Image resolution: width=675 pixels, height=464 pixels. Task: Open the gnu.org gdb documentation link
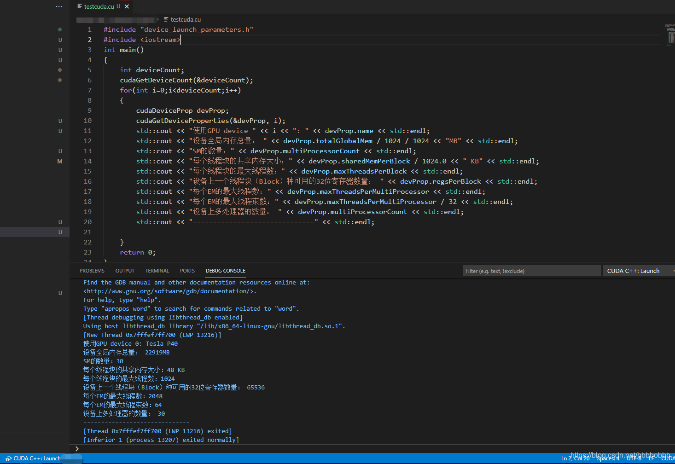click(x=168, y=291)
